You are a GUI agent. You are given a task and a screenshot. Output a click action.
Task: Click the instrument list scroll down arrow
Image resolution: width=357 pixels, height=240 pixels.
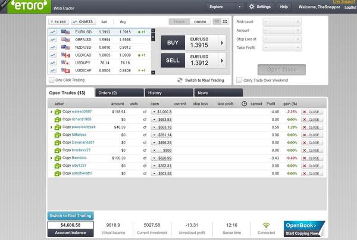click(x=154, y=73)
